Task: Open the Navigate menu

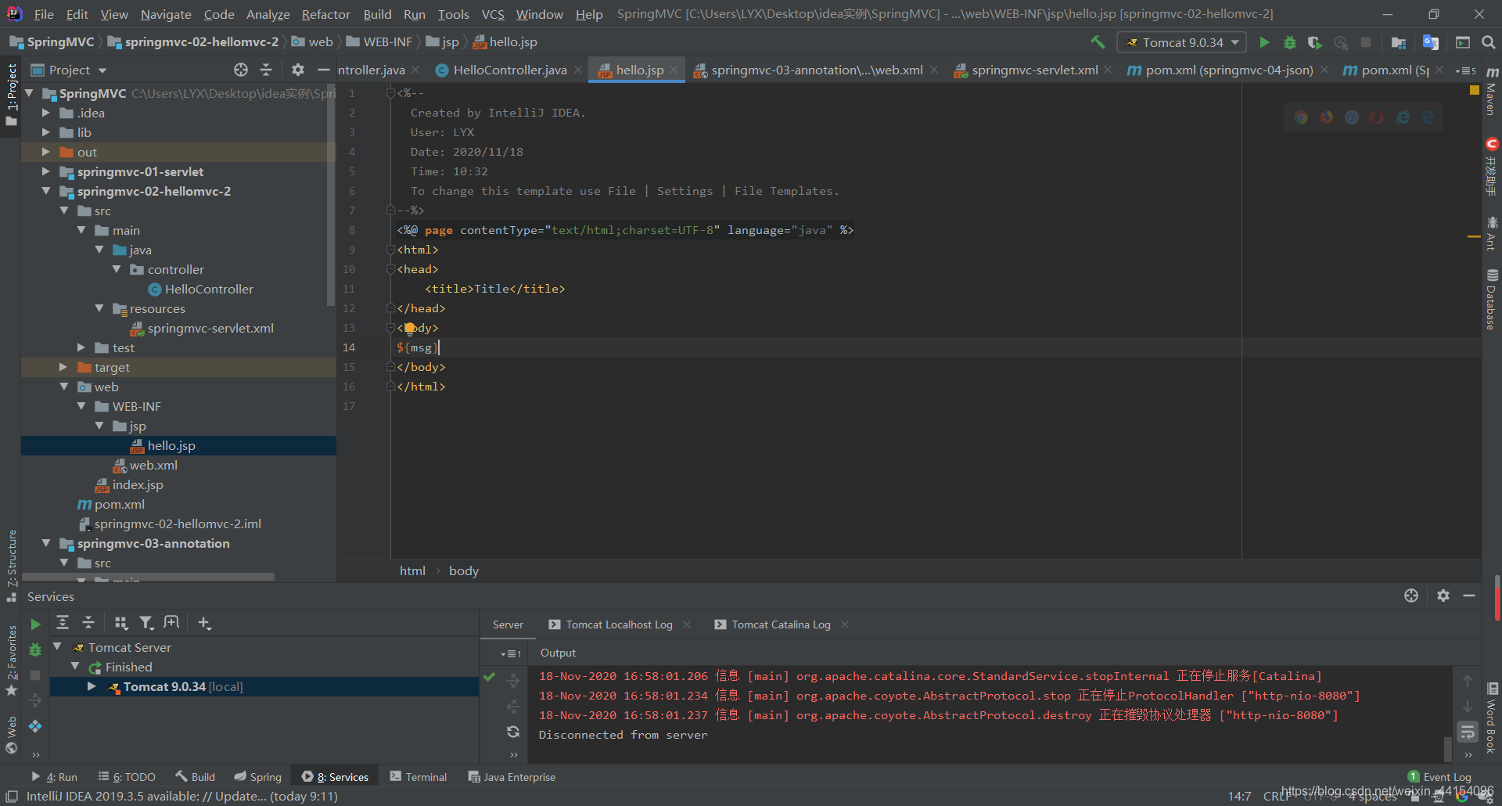Action: click(x=166, y=14)
